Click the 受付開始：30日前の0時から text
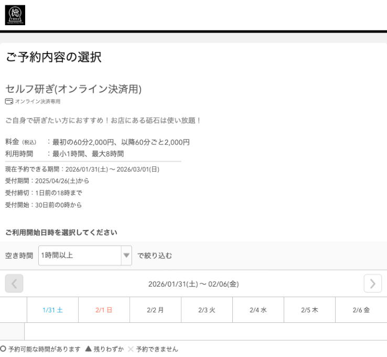The height and width of the screenshot is (357, 387). pyautogui.click(x=43, y=205)
